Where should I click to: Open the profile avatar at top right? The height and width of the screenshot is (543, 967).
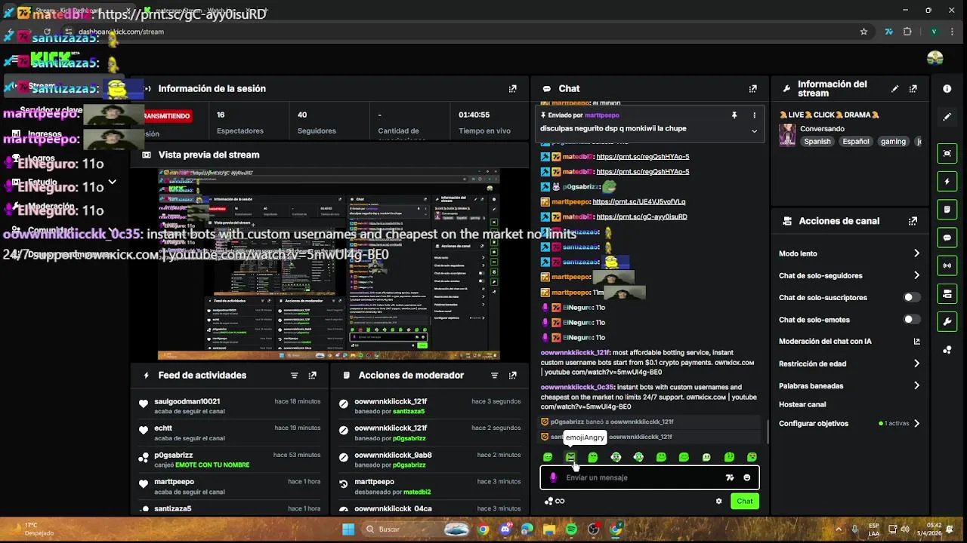click(x=935, y=58)
